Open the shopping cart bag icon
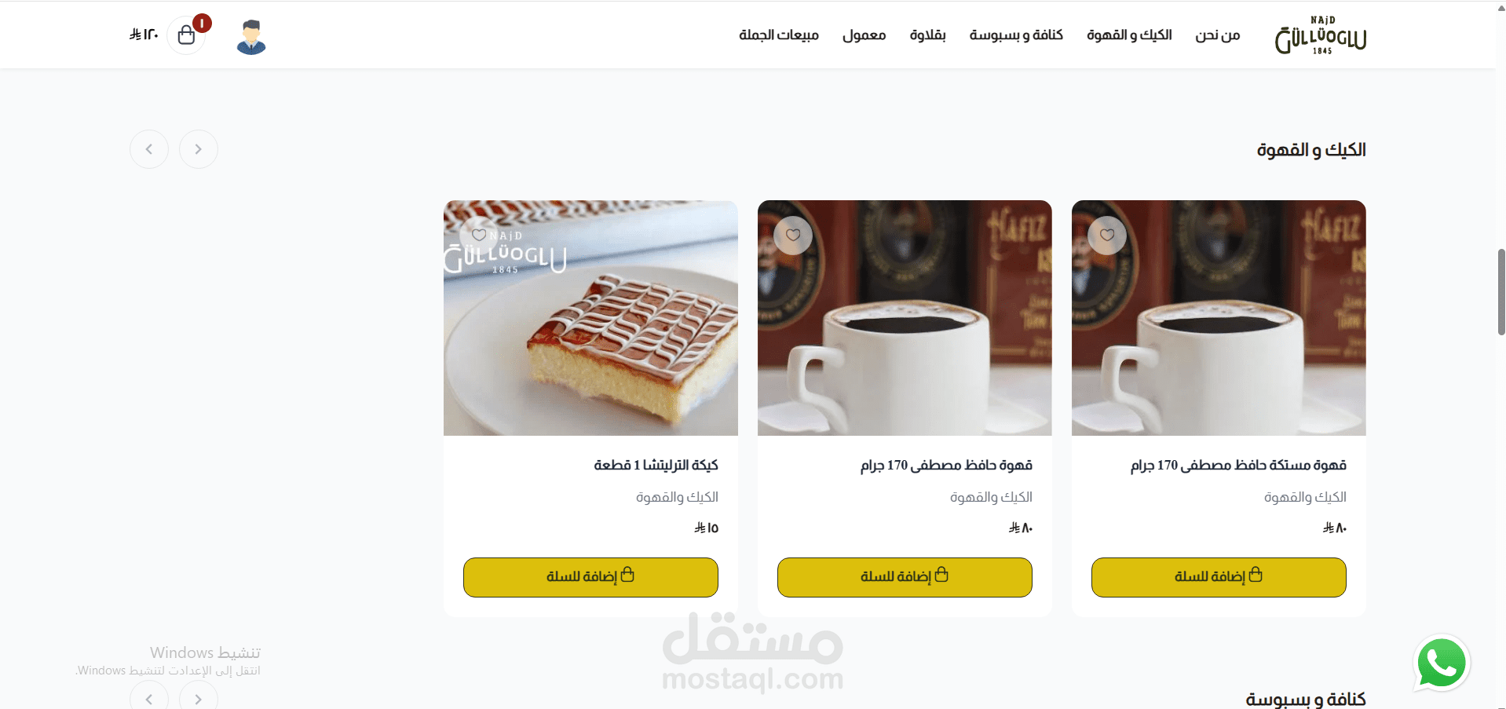This screenshot has height=709, width=1506. point(186,35)
